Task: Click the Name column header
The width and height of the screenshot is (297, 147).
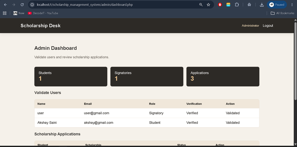Action: coord(41,104)
